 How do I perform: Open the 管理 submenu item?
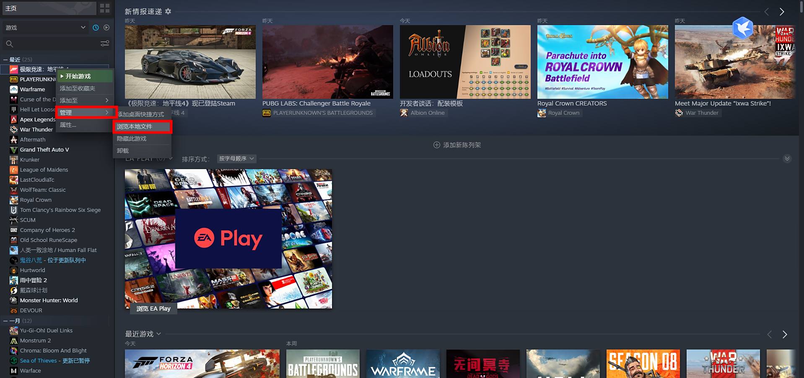pos(85,113)
